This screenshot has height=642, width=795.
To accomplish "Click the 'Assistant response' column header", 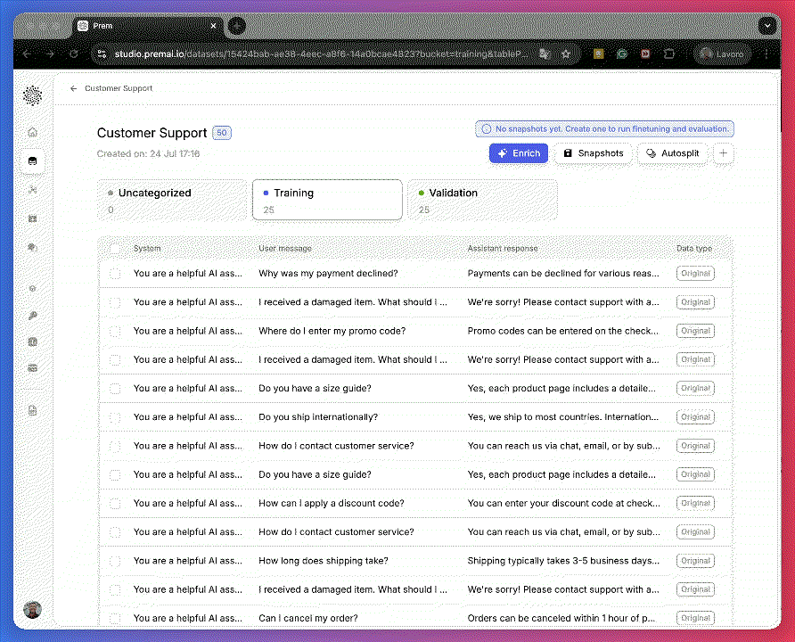I will [x=503, y=249].
